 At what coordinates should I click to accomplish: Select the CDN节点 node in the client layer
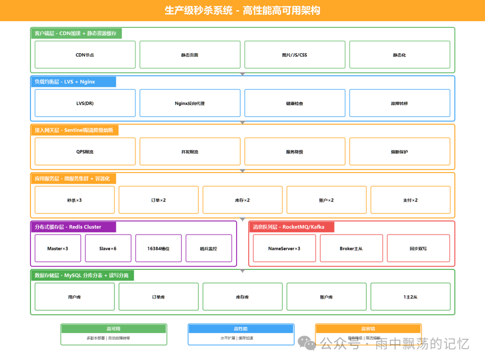(84, 54)
